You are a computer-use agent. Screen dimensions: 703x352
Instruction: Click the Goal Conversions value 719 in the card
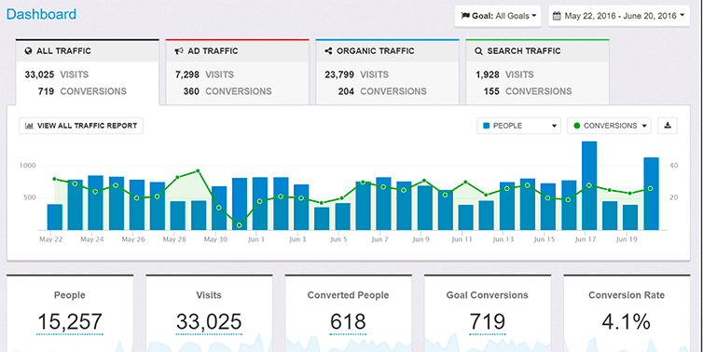[488, 321]
